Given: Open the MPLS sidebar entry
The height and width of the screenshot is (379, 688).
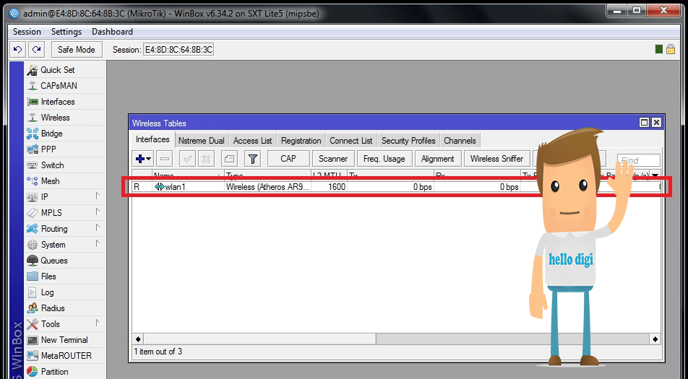Looking at the screenshot, I should pyautogui.click(x=66, y=213).
